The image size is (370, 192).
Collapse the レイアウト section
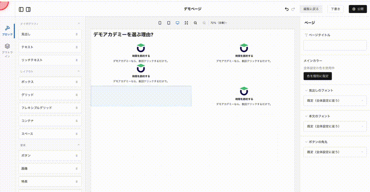click(x=79, y=71)
